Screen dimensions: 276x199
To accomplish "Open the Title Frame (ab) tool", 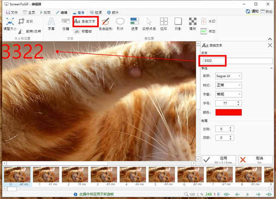I will tap(83, 31).
